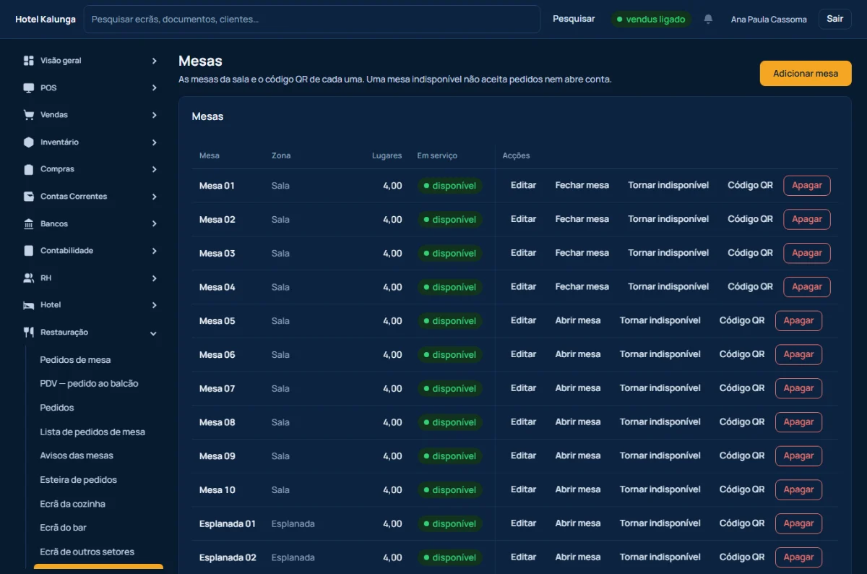Click Abrir mesa for Mesa 07
The width and height of the screenshot is (867, 574).
(x=578, y=388)
